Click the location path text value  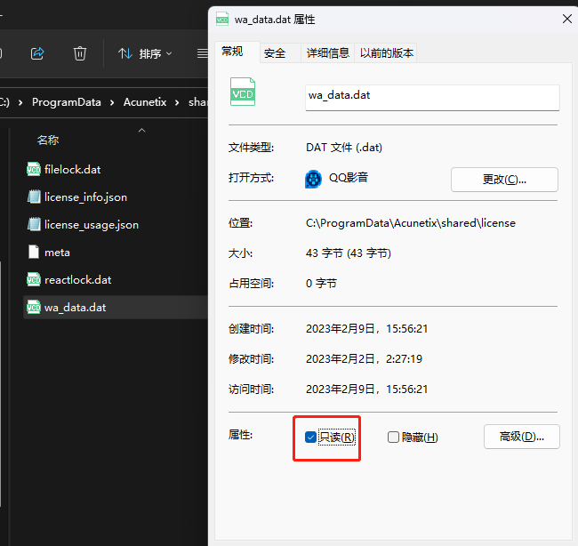tap(410, 223)
